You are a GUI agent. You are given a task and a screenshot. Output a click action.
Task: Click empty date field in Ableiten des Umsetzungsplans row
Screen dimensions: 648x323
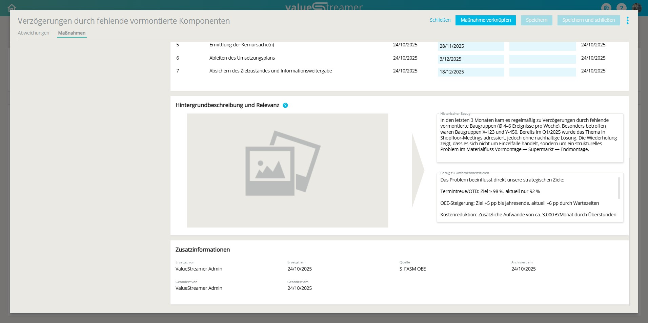[x=542, y=59]
